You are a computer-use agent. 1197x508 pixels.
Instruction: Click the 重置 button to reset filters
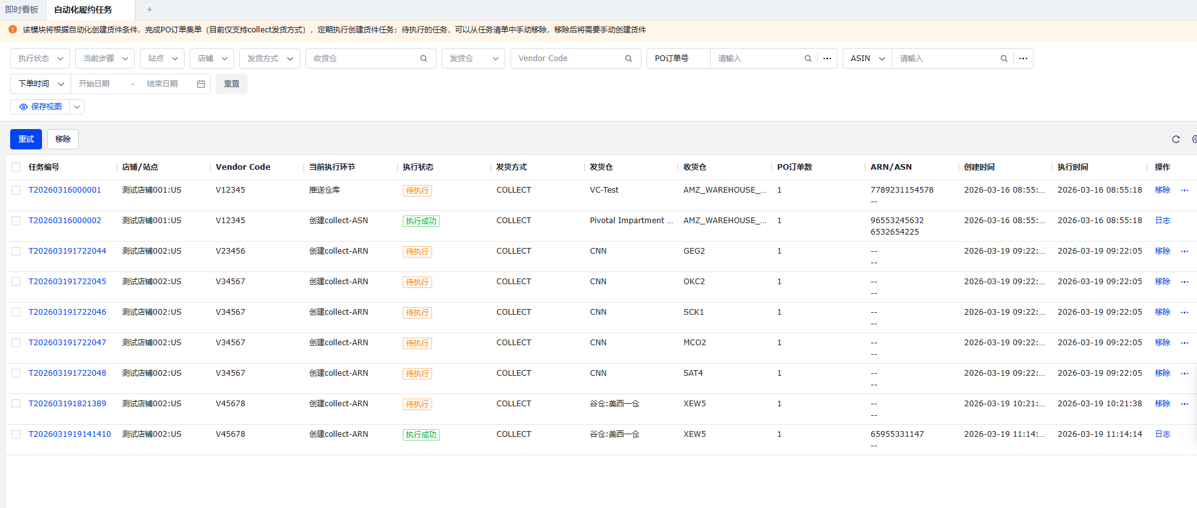coord(232,84)
